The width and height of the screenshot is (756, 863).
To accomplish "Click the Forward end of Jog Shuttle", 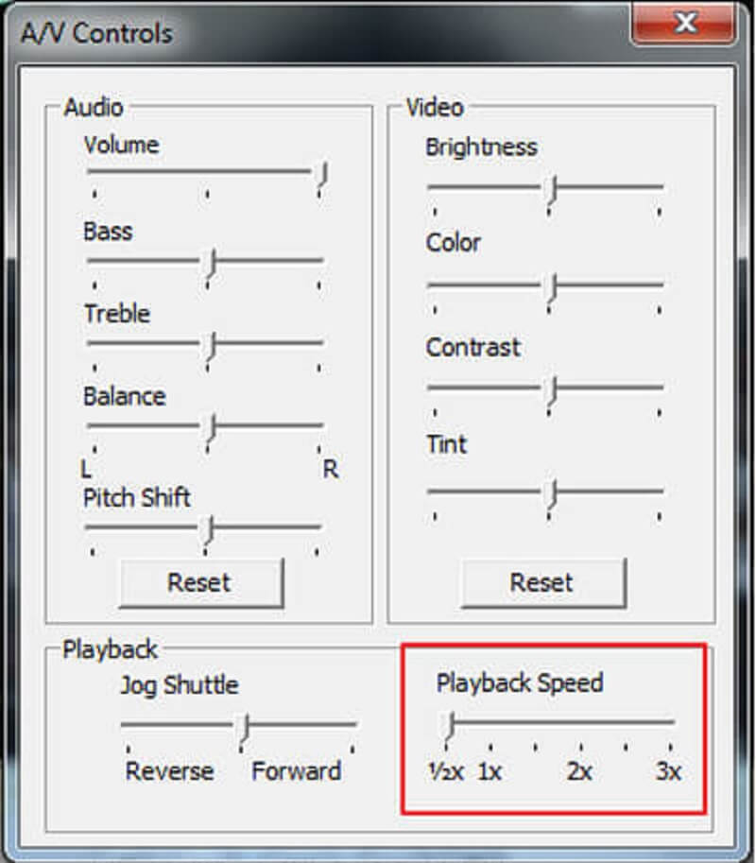I will pos(297,771).
